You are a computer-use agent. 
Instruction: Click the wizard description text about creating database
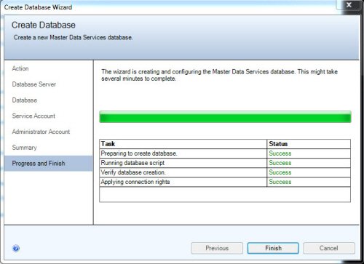coord(219,75)
